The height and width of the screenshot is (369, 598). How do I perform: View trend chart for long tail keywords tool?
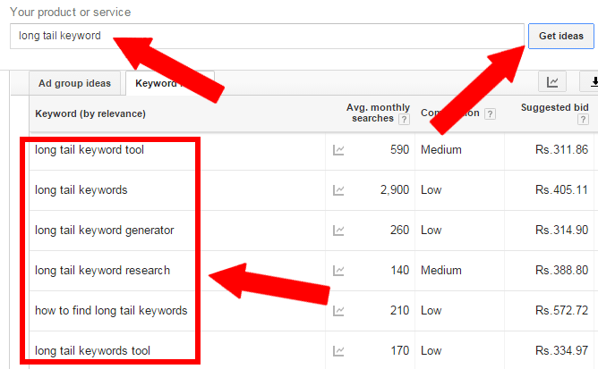tap(338, 351)
